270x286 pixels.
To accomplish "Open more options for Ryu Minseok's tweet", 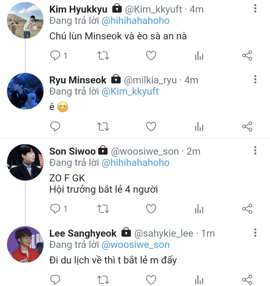I will [x=255, y=79].
